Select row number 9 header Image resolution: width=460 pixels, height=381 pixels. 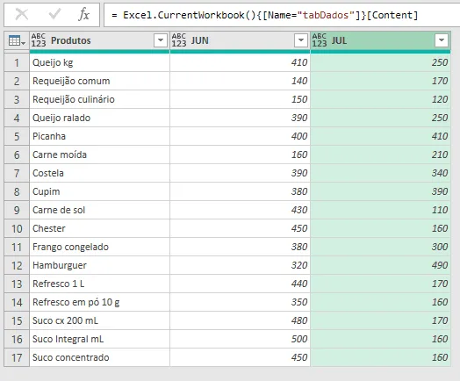(x=17, y=210)
